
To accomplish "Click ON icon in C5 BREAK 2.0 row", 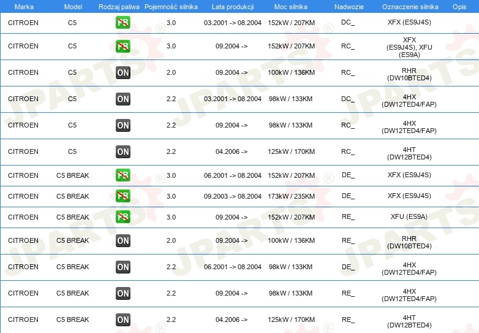I will 123,240.
